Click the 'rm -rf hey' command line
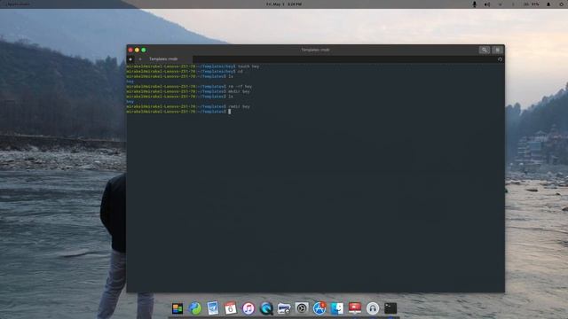The image size is (568, 319). click(x=189, y=87)
